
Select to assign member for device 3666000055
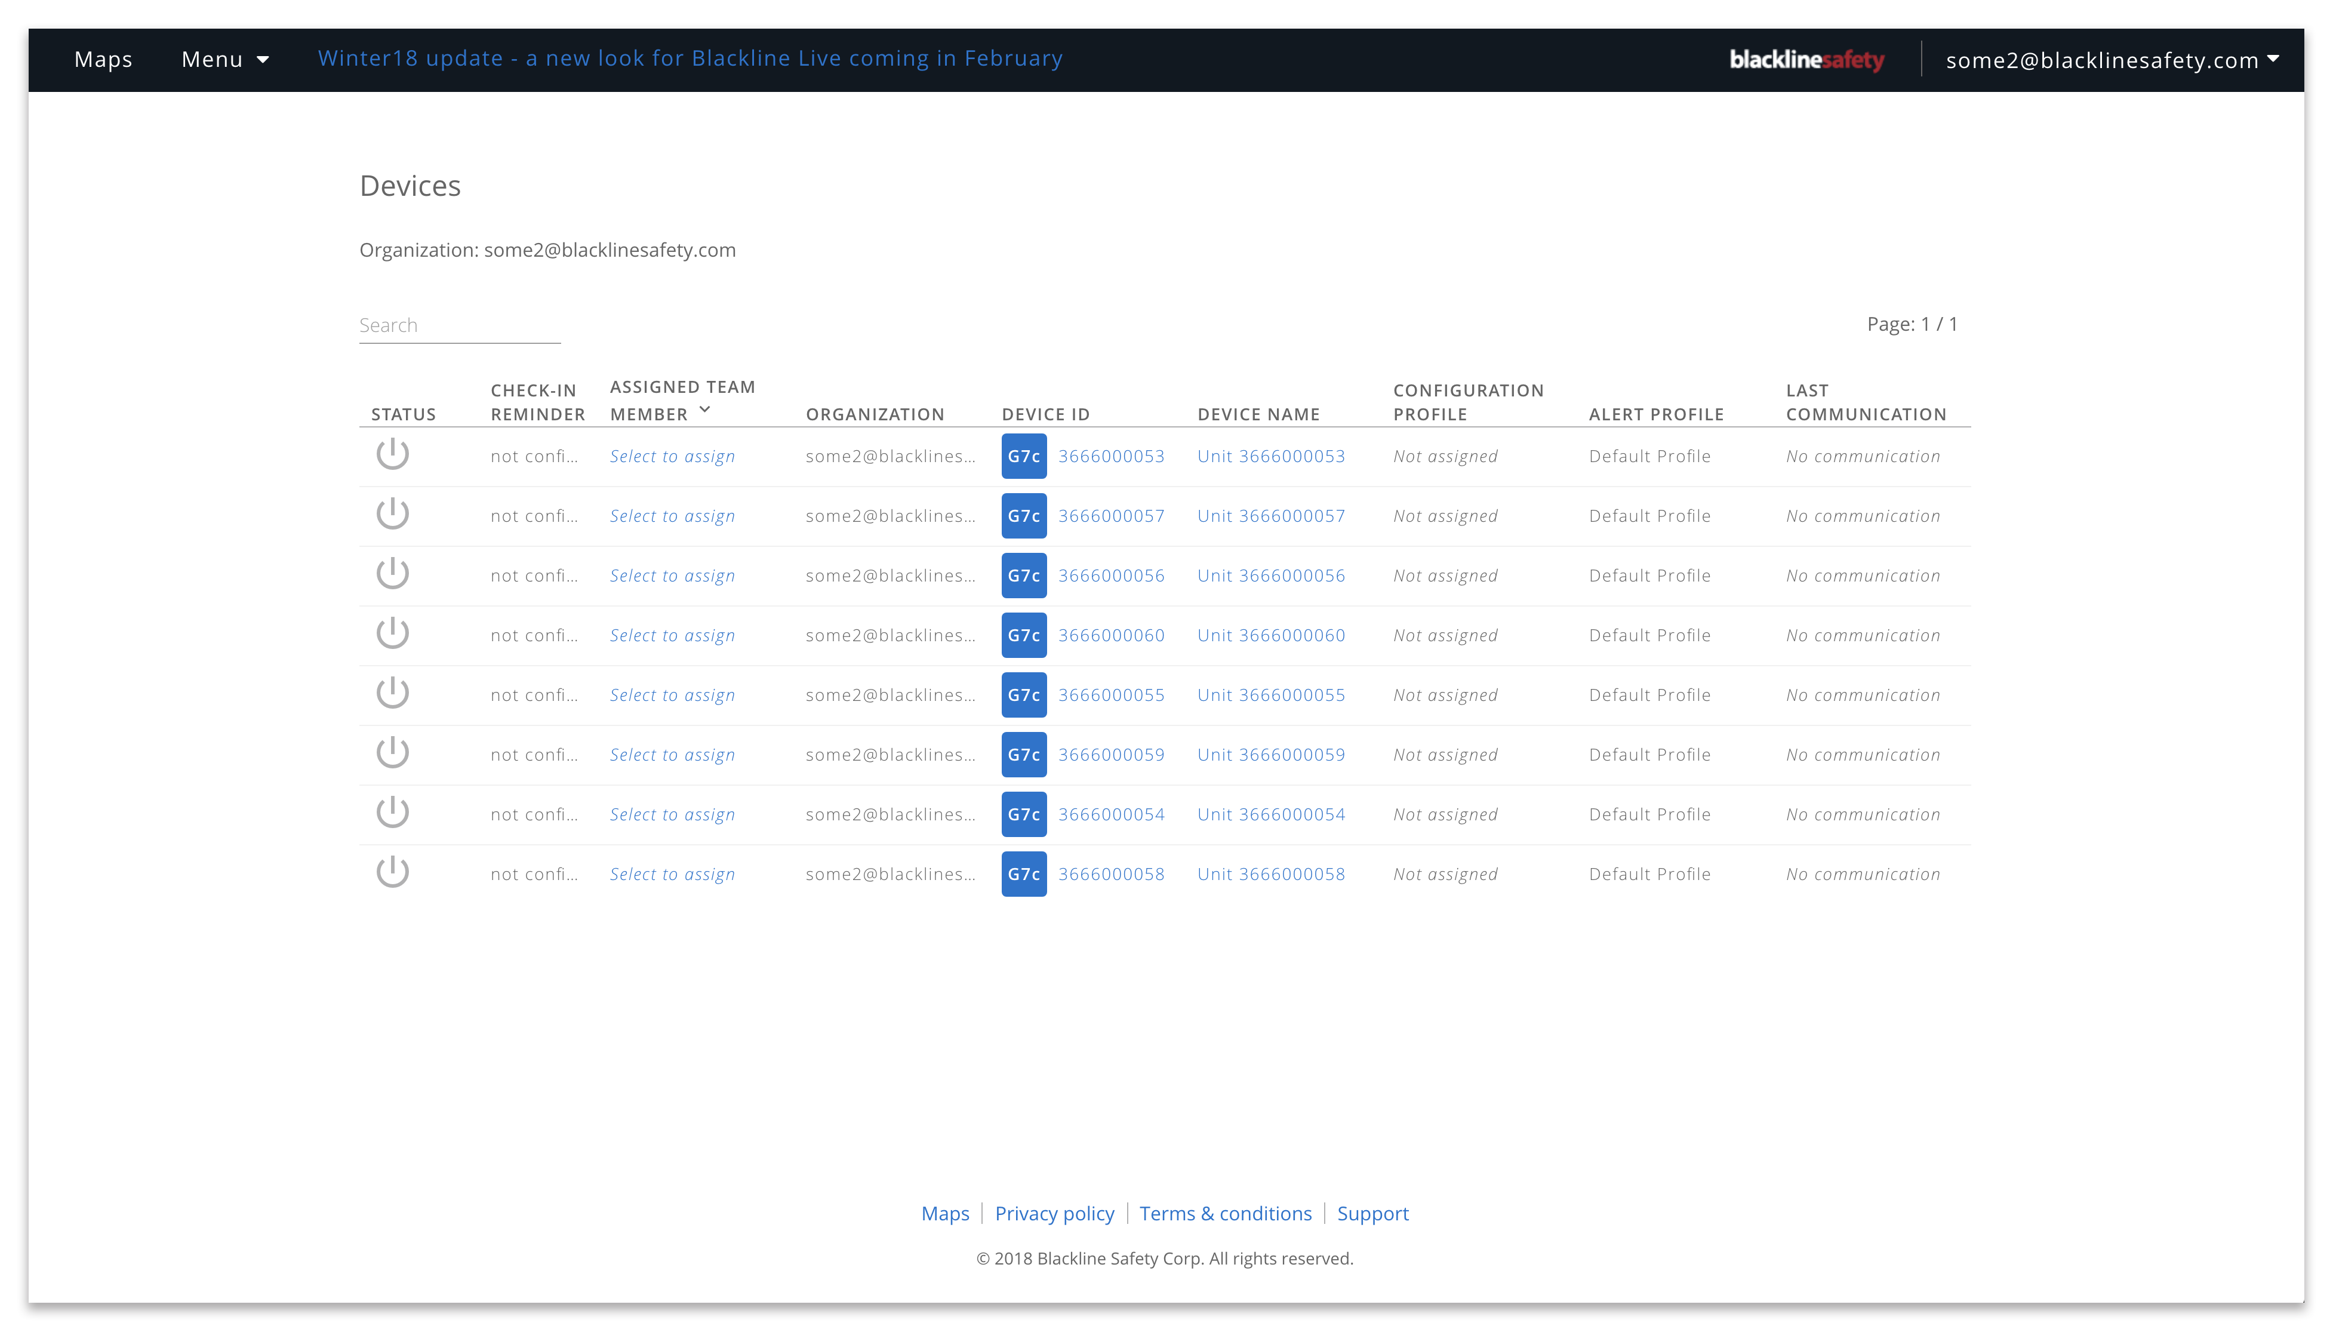click(x=672, y=696)
